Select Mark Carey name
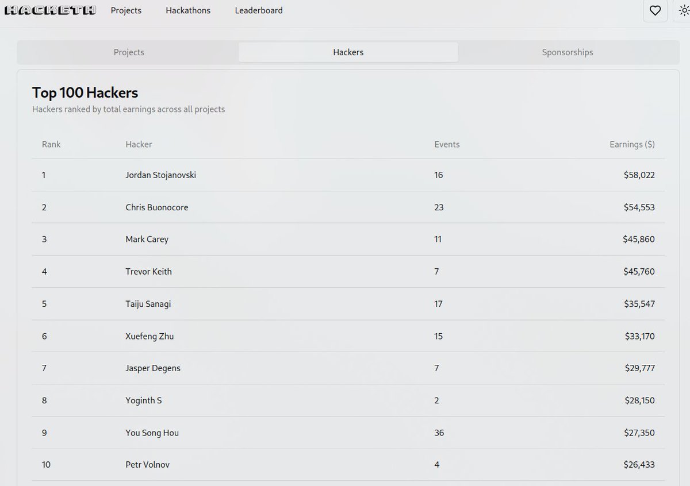The image size is (690, 486). pos(147,240)
